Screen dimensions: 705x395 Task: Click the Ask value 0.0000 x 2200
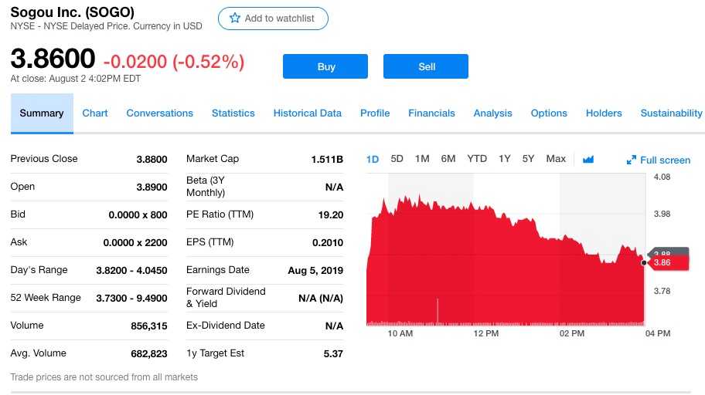tap(135, 243)
